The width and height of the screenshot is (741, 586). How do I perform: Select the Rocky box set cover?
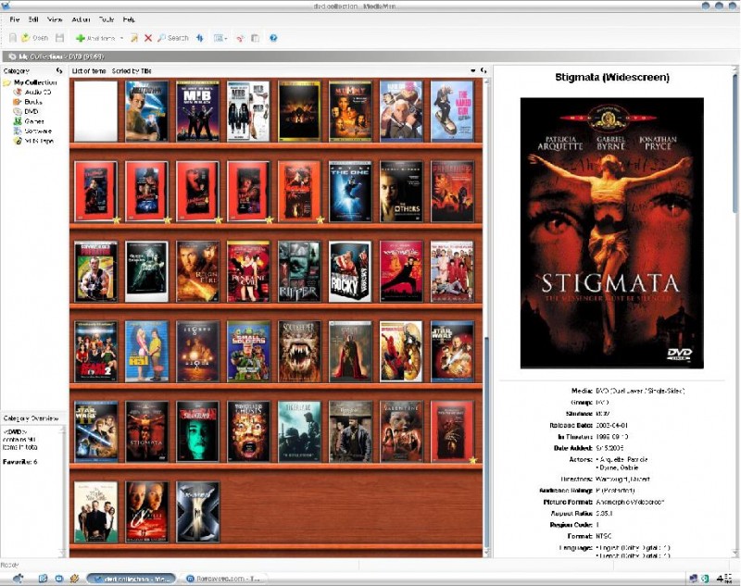(x=350, y=271)
